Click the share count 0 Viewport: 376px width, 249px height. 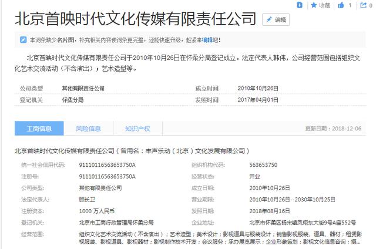[371, 5]
